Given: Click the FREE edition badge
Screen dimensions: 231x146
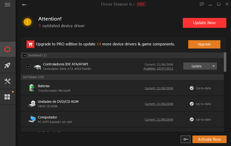Looking at the screenshot, I should tap(141, 4).
